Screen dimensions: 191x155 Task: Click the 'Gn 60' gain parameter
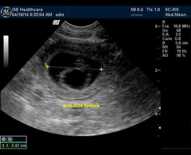172,30
